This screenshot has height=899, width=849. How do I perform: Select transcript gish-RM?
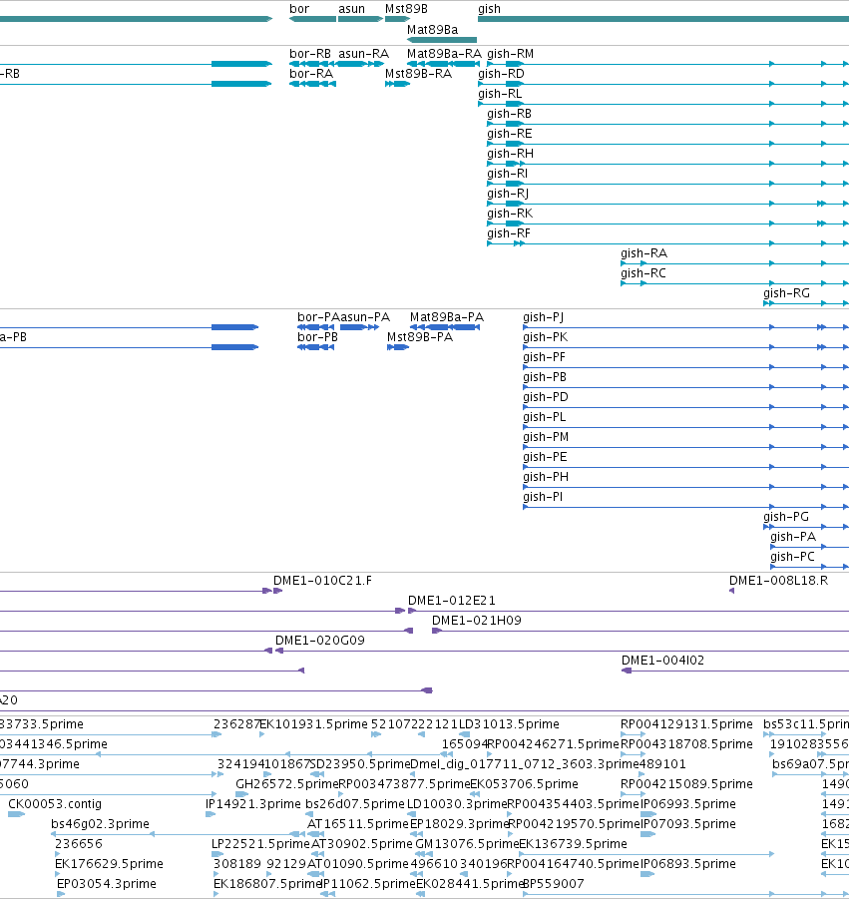[510, 53]
